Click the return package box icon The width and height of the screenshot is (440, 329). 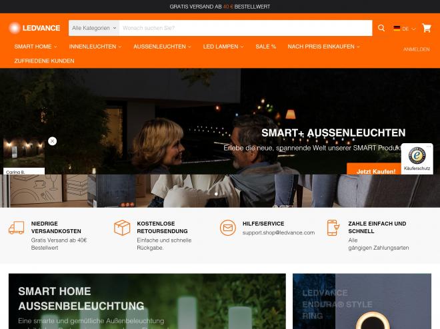point(122,228)
